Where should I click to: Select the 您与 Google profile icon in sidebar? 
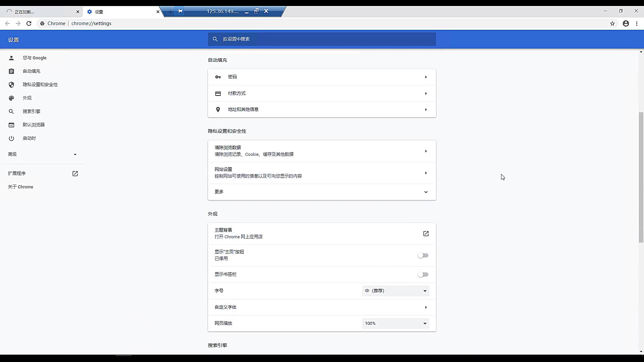click(11, 58)
